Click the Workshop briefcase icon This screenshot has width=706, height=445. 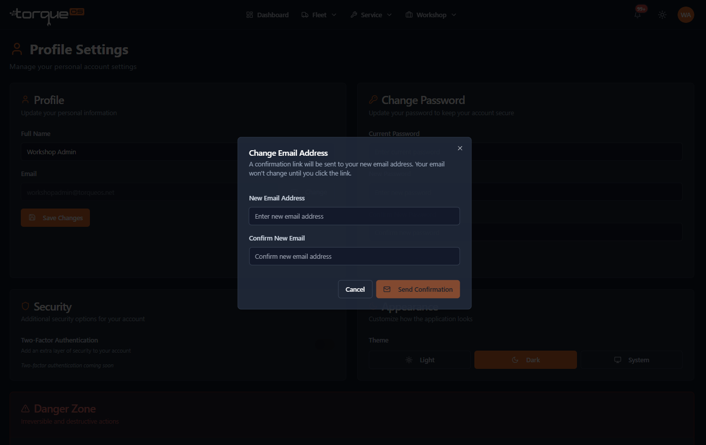pos(409,15)
